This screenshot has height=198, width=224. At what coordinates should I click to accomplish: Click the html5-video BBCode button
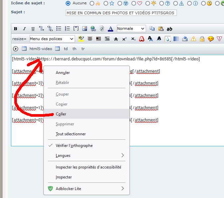click(x=41, y=49)
